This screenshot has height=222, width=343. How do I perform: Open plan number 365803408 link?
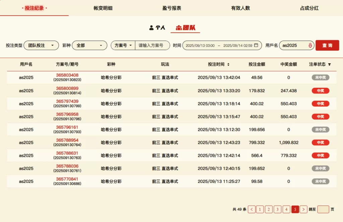click(67, 75)
